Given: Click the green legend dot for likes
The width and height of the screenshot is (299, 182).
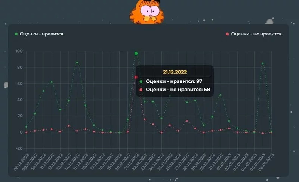Looking at the screenshot, I should [16, 34].
